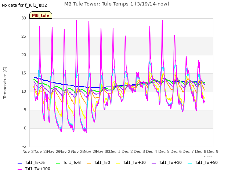235x176 pixels.
Task: Click the 5 y-axis tick label
Action: (x=25, y=110)
